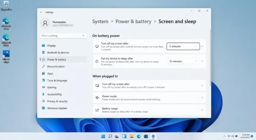
Task: Click the Display monitor icon
Action: click(x=43, y=45)
